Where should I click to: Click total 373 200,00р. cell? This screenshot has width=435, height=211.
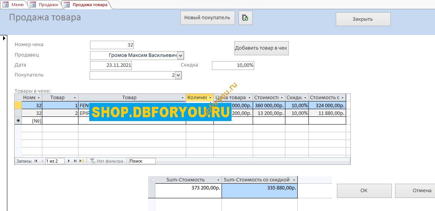(188, 191)
